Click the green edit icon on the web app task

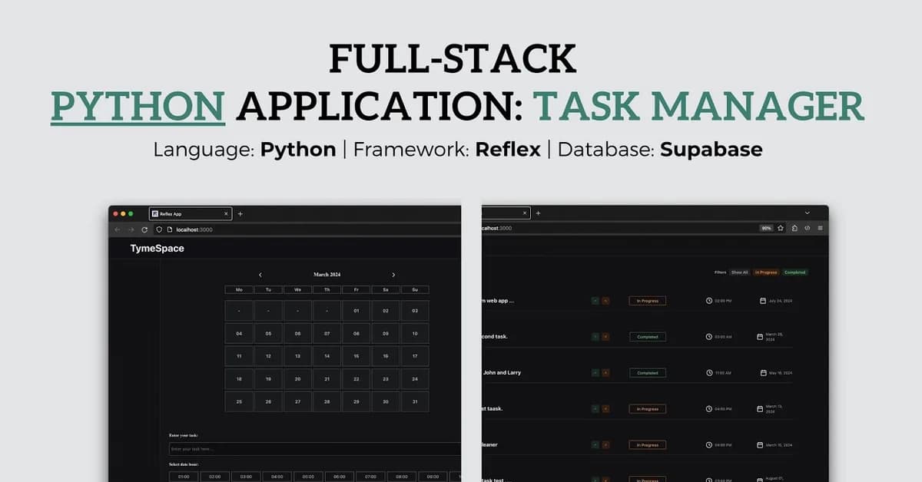593,301
